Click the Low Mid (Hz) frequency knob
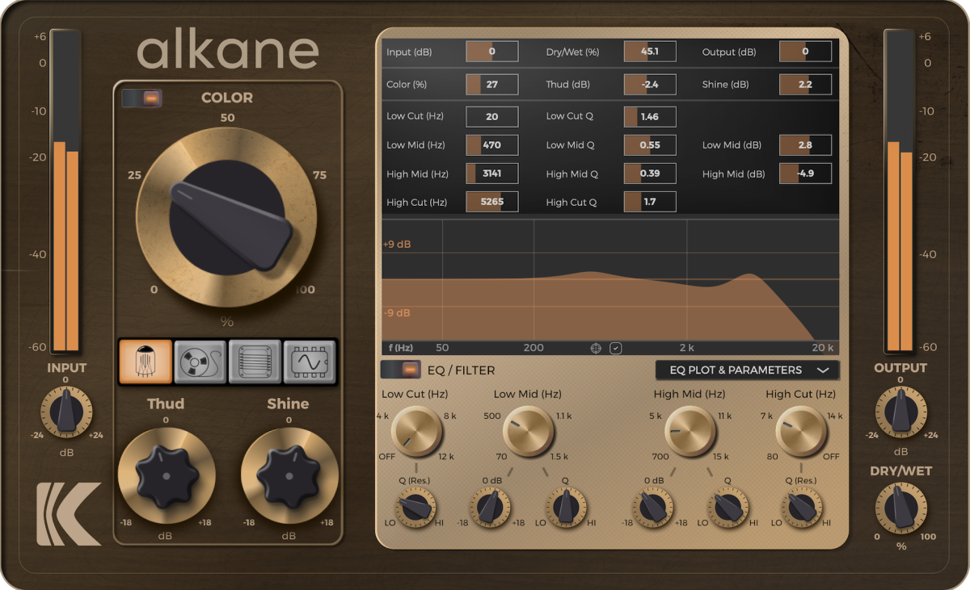 [529, 431]
